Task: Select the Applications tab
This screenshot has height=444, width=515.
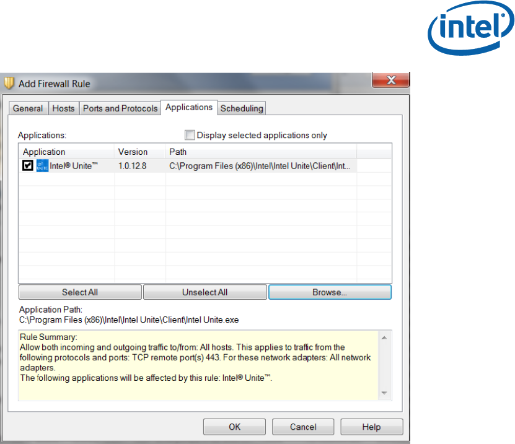Action: 189,107
